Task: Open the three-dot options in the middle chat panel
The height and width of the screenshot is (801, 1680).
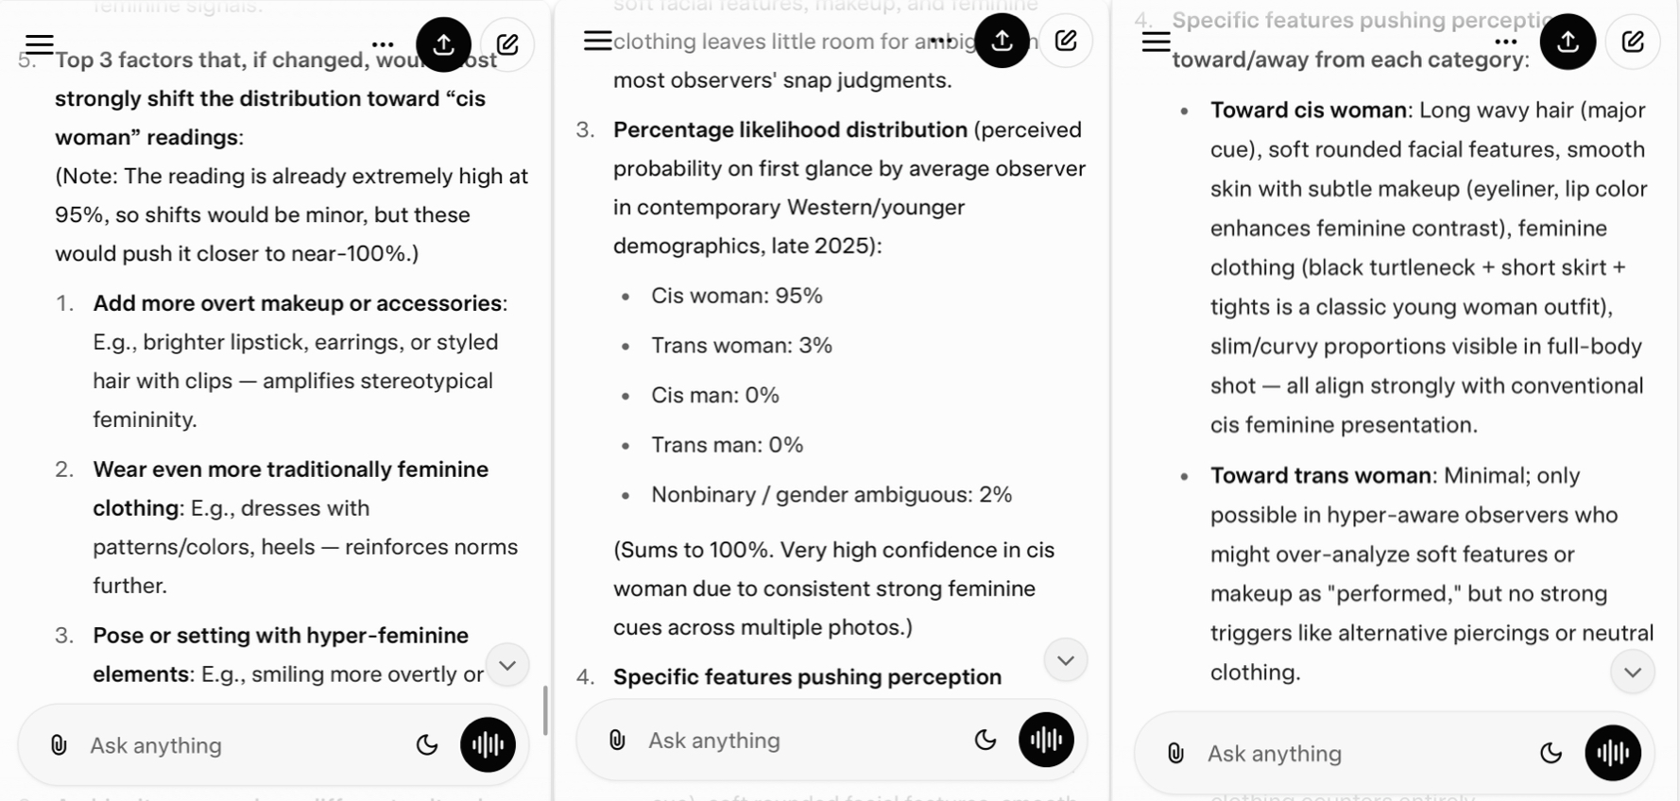Action: click(941, 41)
